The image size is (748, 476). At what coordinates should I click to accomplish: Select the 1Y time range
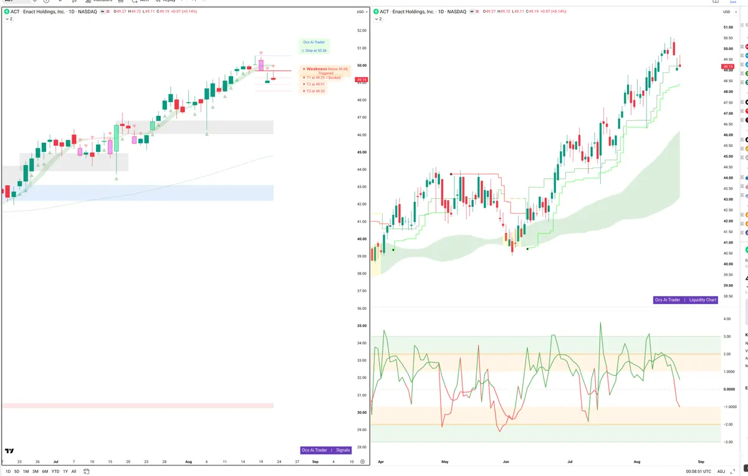tap(65, 472)
